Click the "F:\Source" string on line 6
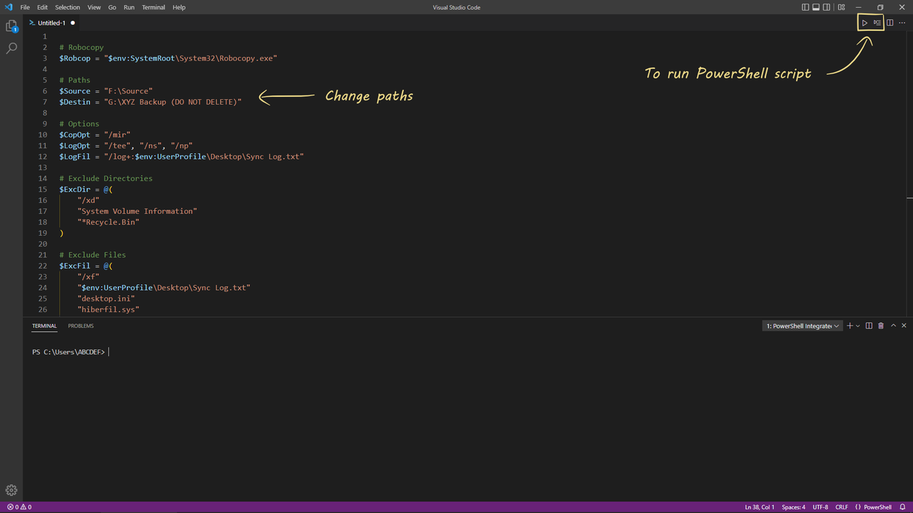This screenshot has width=913, height=513. pyautogui.click(x=128, y=91)
